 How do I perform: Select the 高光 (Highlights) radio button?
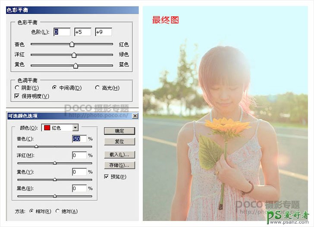tap(97, 88)
